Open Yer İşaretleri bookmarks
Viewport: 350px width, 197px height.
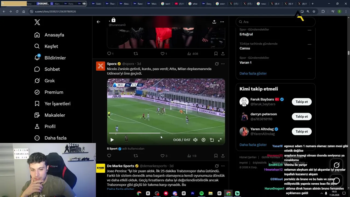[52, 104]
